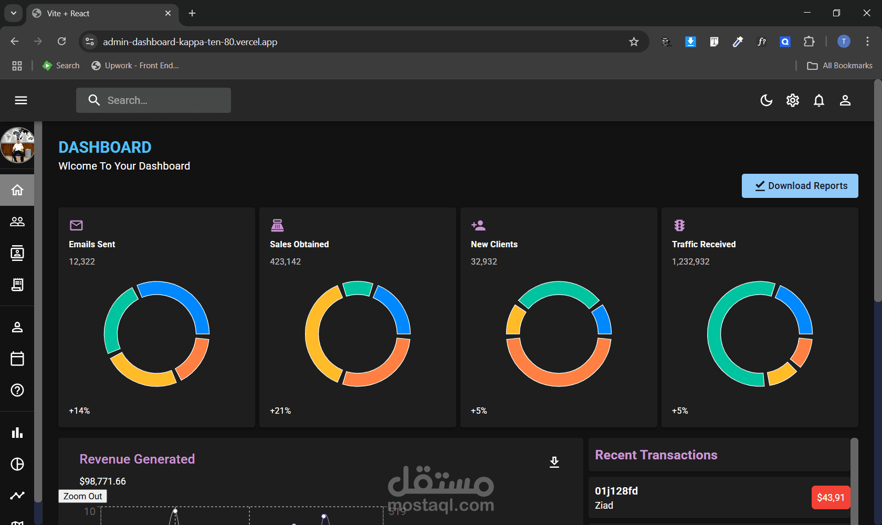Open the line chart sidebar icon

coord(17,496)
